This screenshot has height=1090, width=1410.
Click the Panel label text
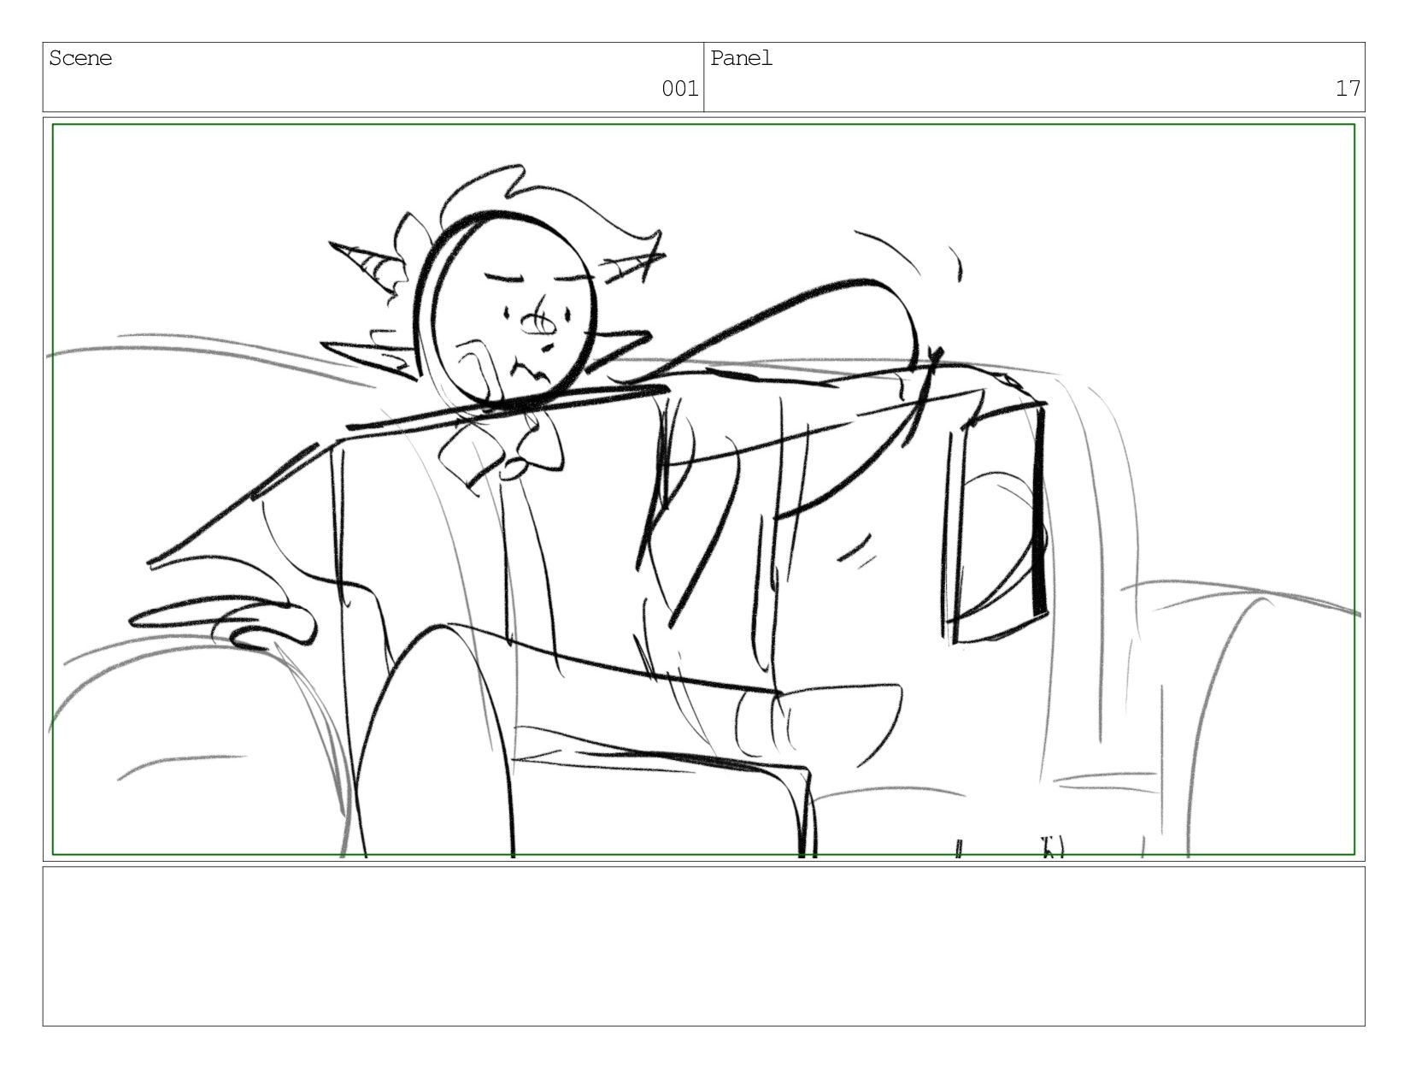point(742,58)
